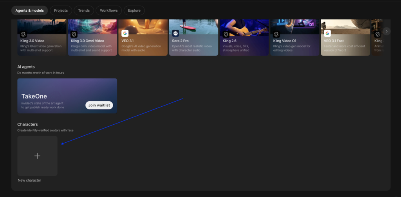Click the New character label

(x=29, y=180)
